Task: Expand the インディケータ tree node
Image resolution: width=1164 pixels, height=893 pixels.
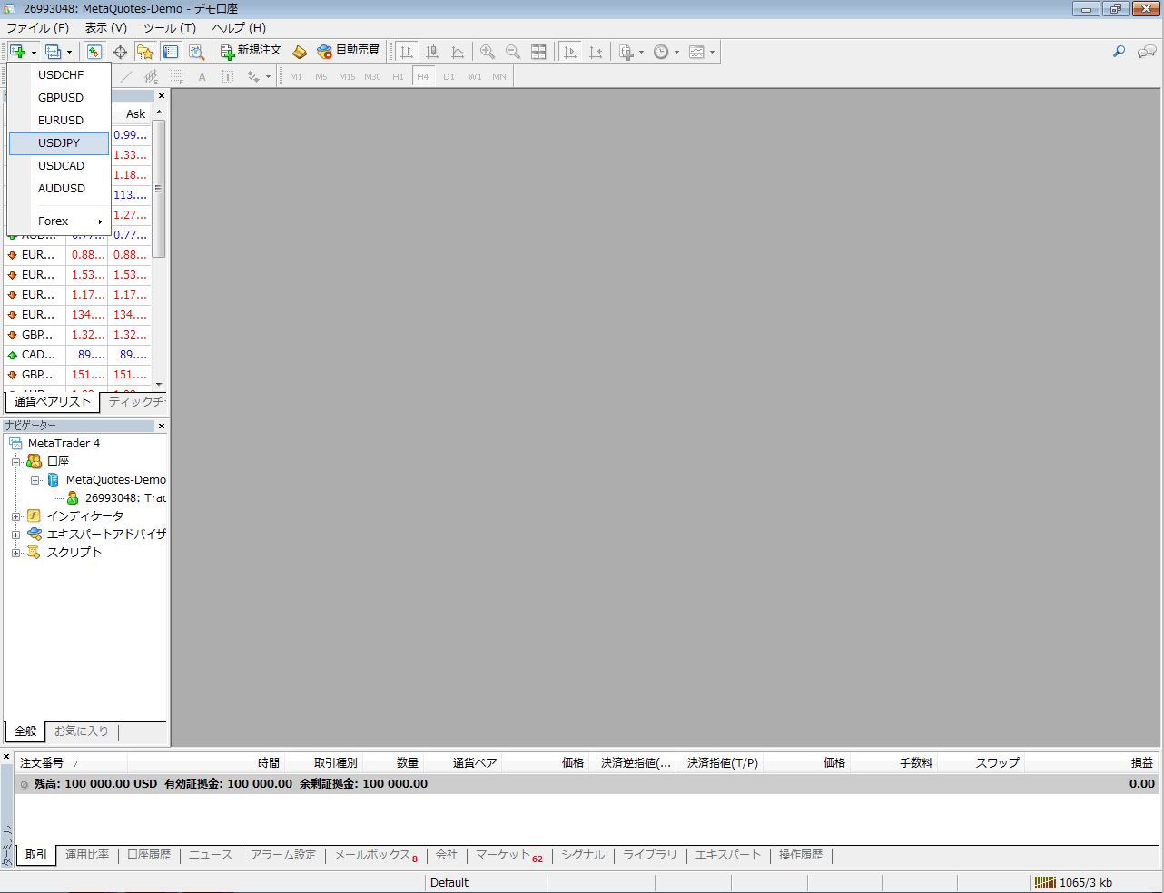Action: pyautogui.click(x=15, y=516)
